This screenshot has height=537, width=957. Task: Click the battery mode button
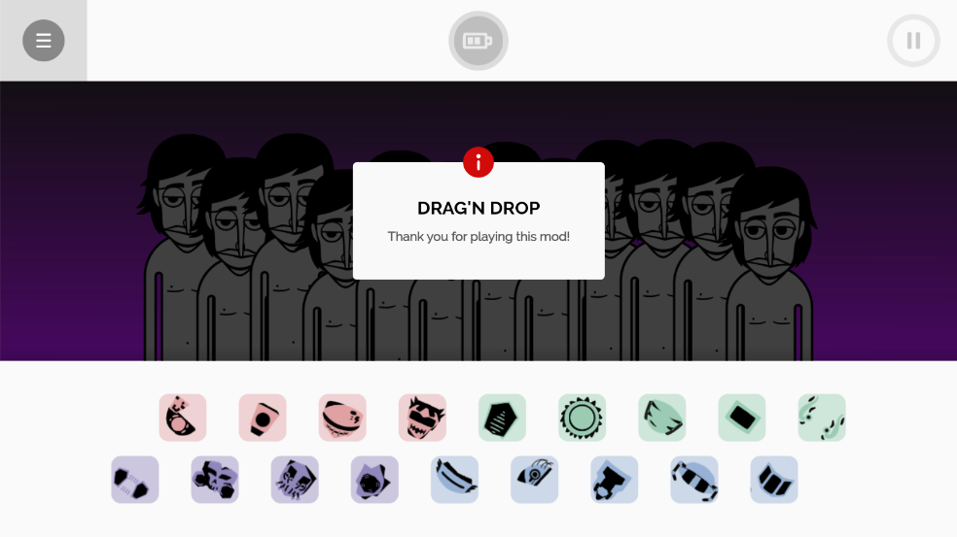pyautogui.click(x=478, y=41)
